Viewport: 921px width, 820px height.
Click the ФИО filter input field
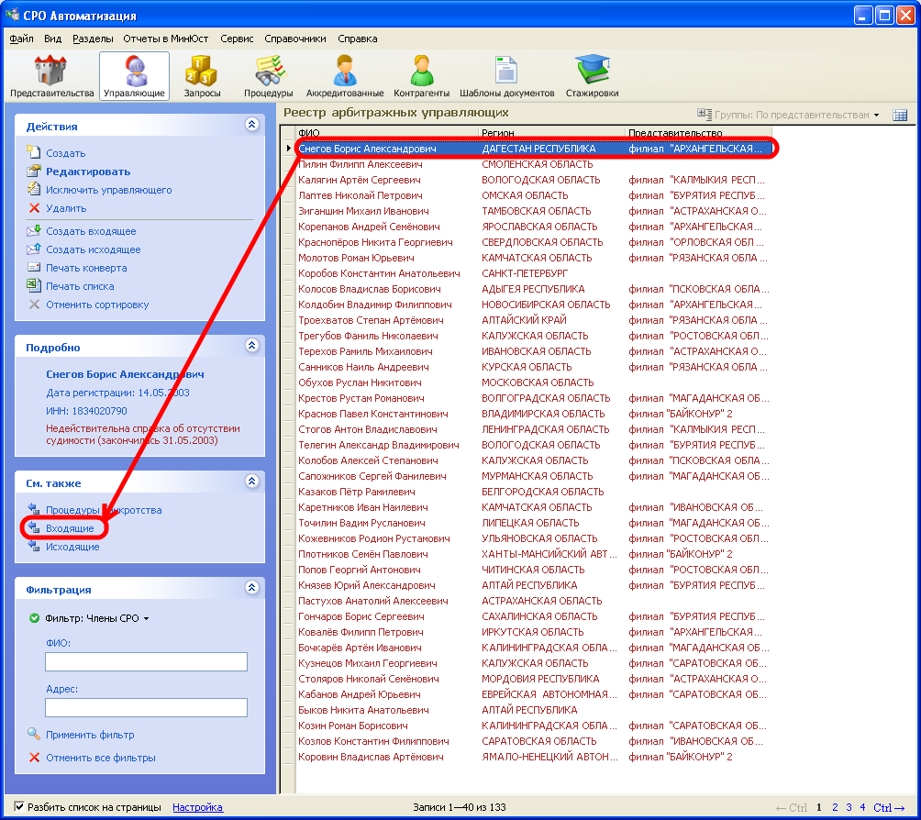146,662
